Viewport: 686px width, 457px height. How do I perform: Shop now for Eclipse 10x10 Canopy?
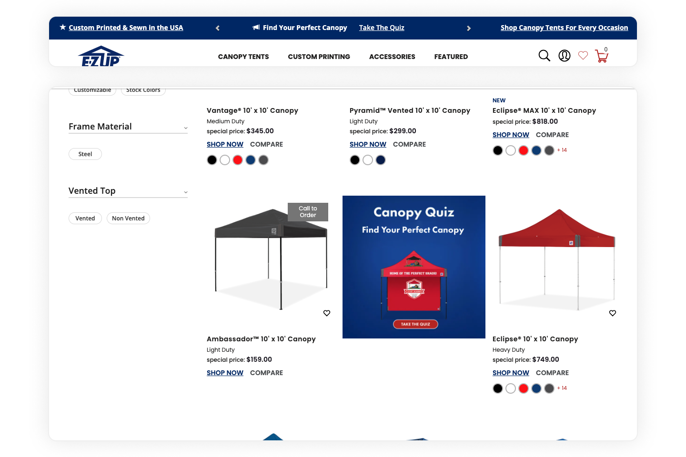tap(511, 373)
